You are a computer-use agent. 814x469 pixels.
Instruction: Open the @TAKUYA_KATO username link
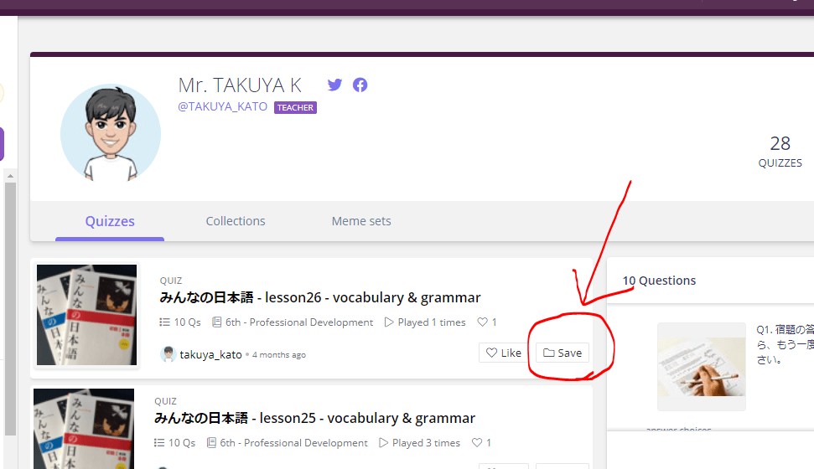point(223,106)
